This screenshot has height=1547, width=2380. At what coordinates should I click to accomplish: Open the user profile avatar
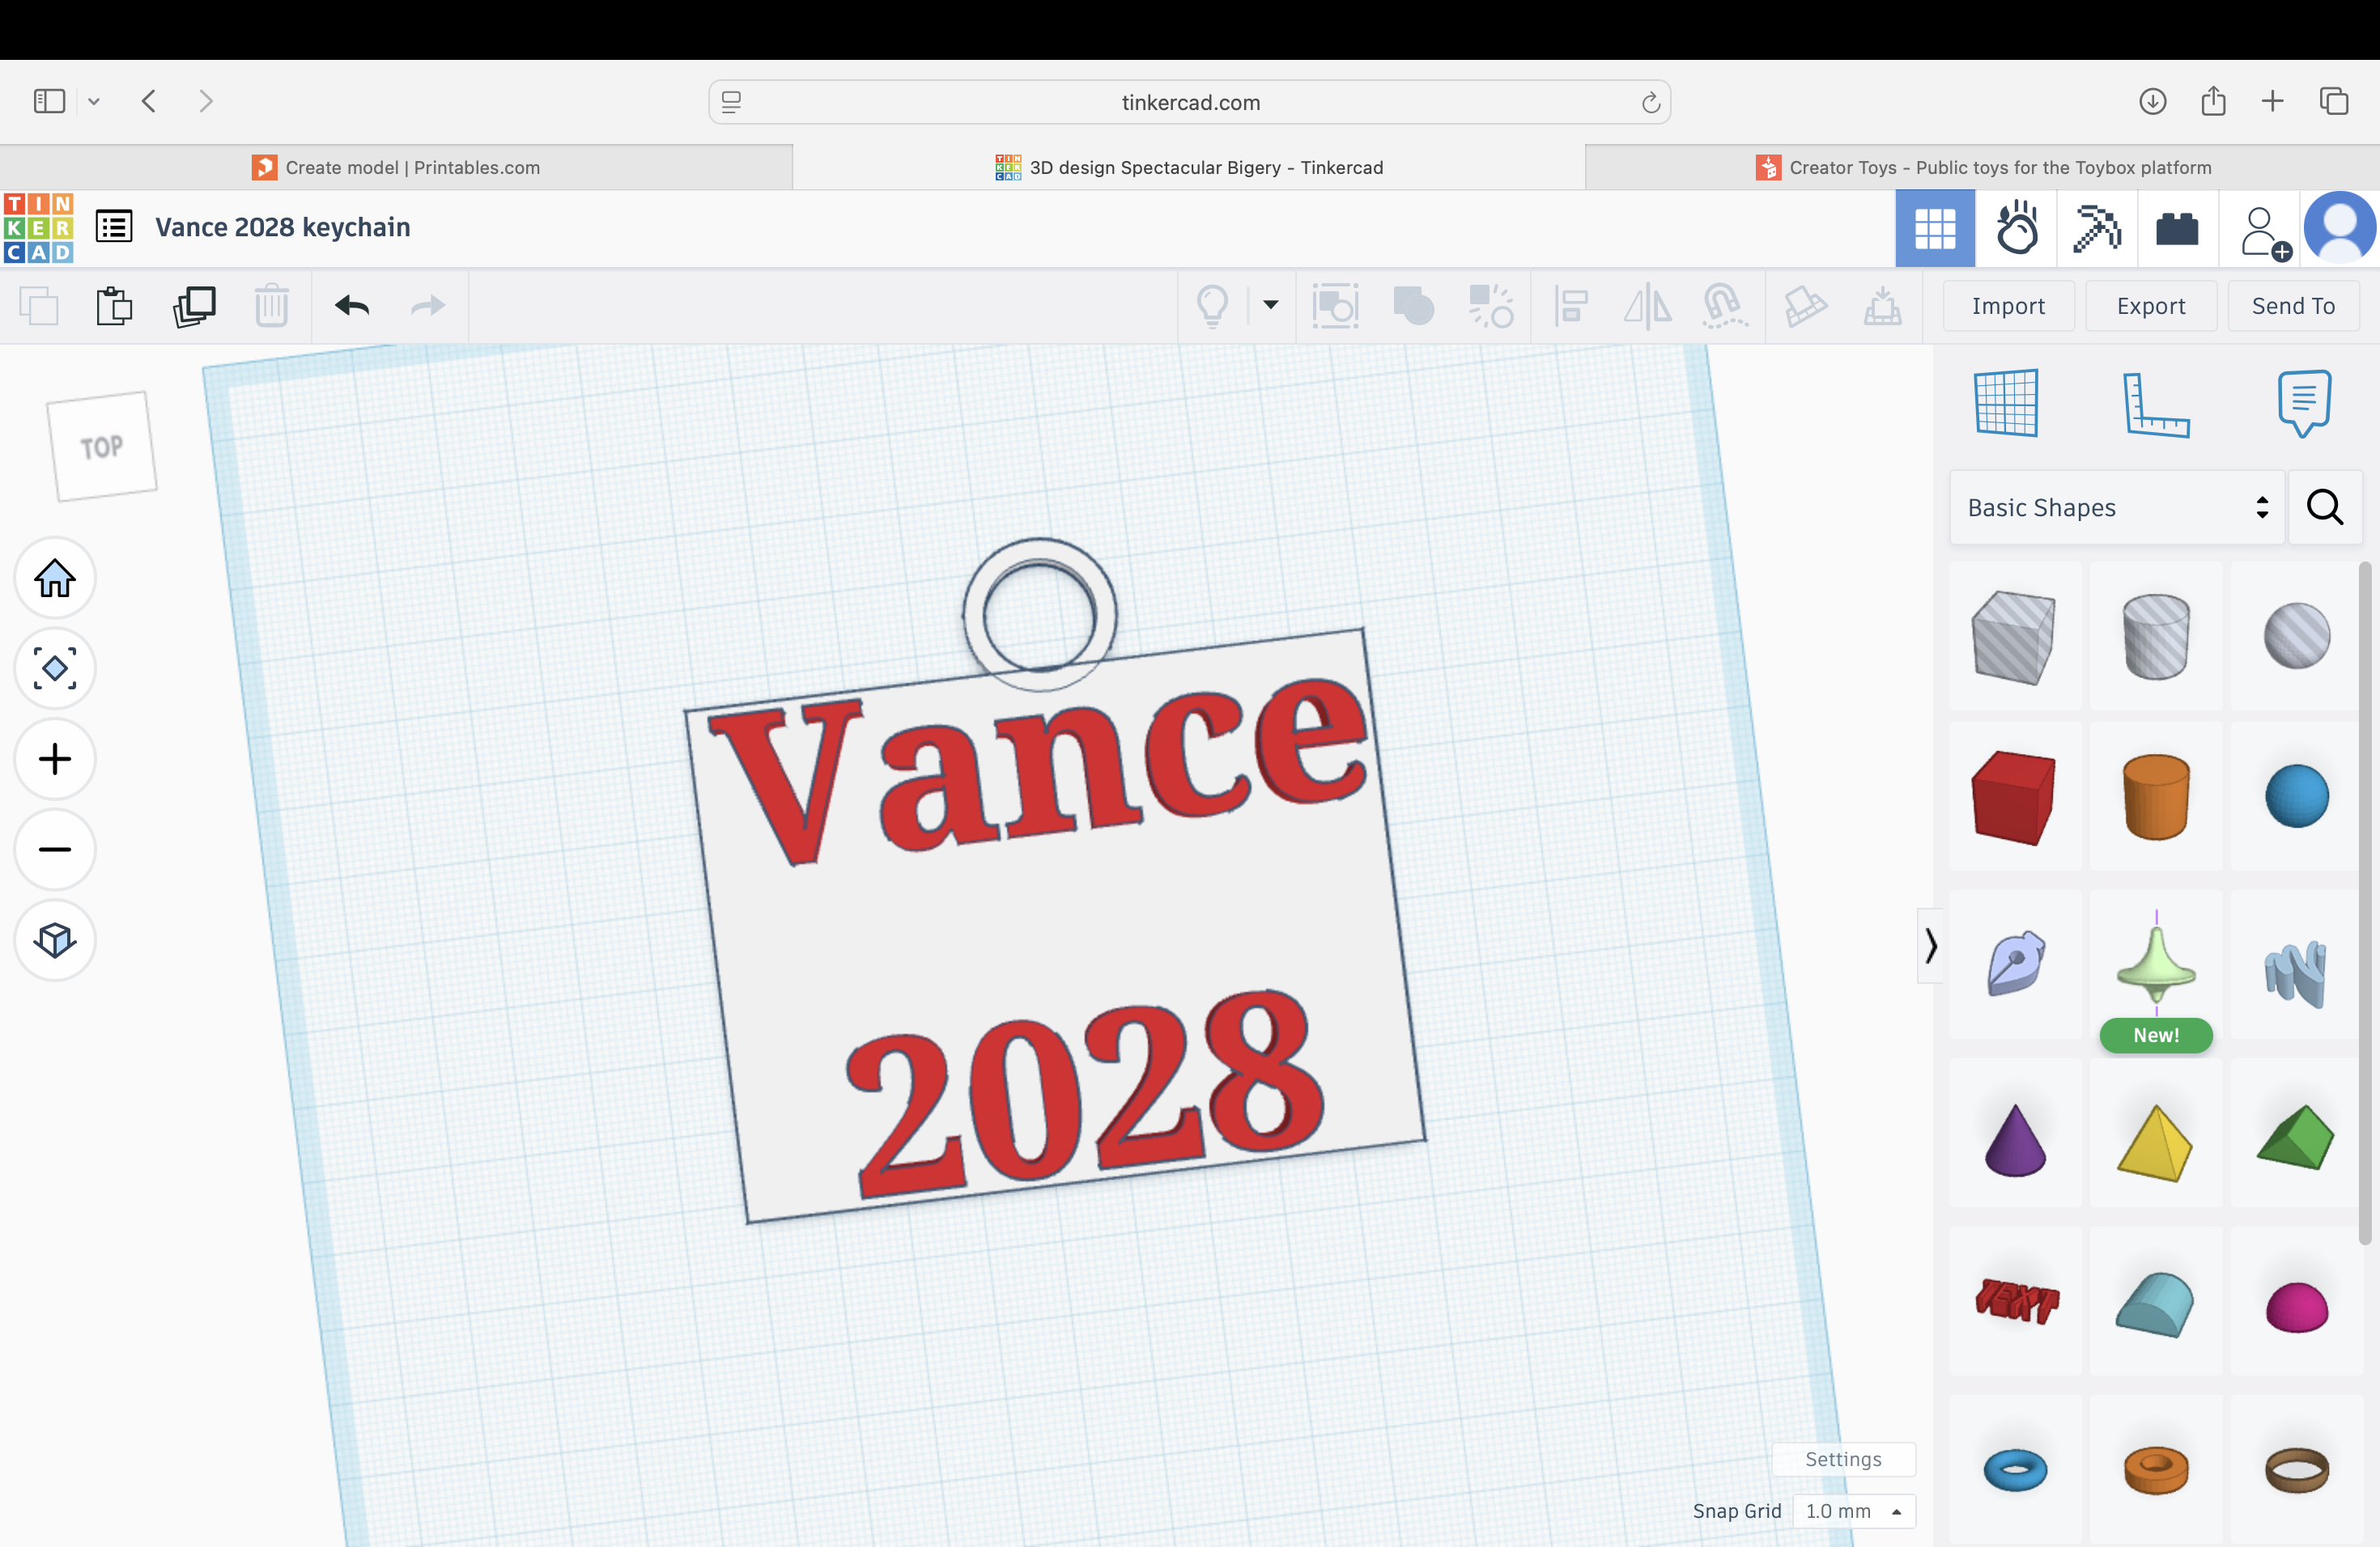pyautogui.click(x=2340, y=228)
